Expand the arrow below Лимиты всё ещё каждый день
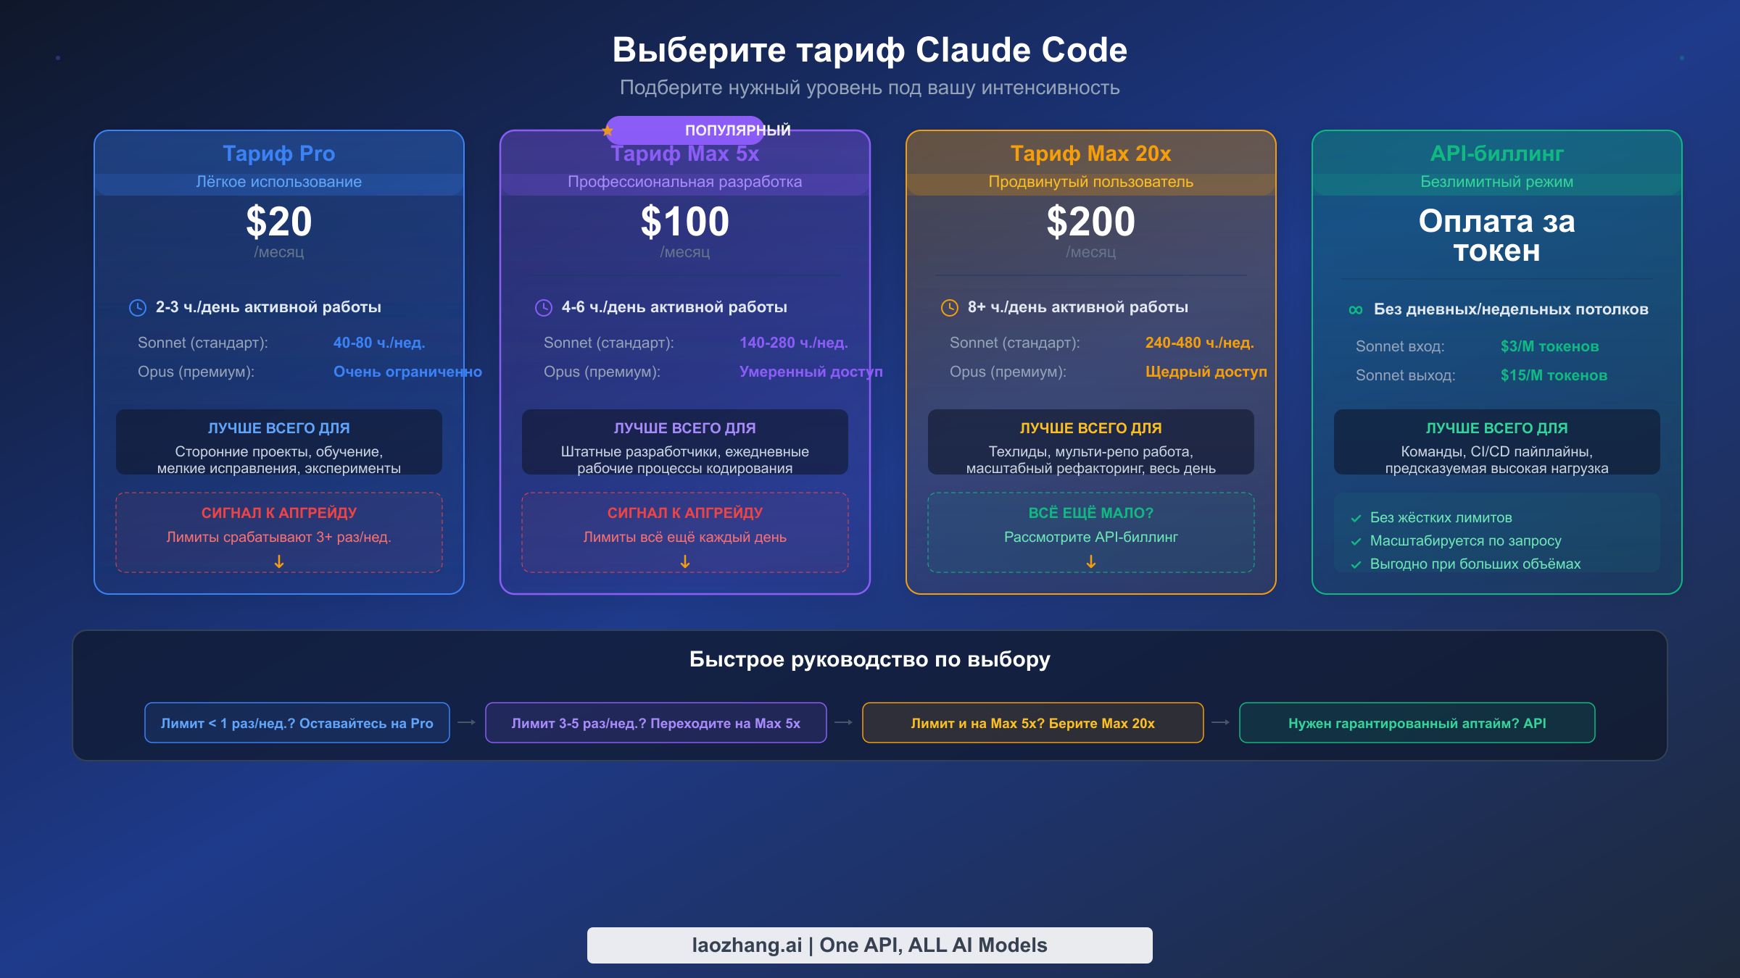The image size is (1740, 978). 684,561
